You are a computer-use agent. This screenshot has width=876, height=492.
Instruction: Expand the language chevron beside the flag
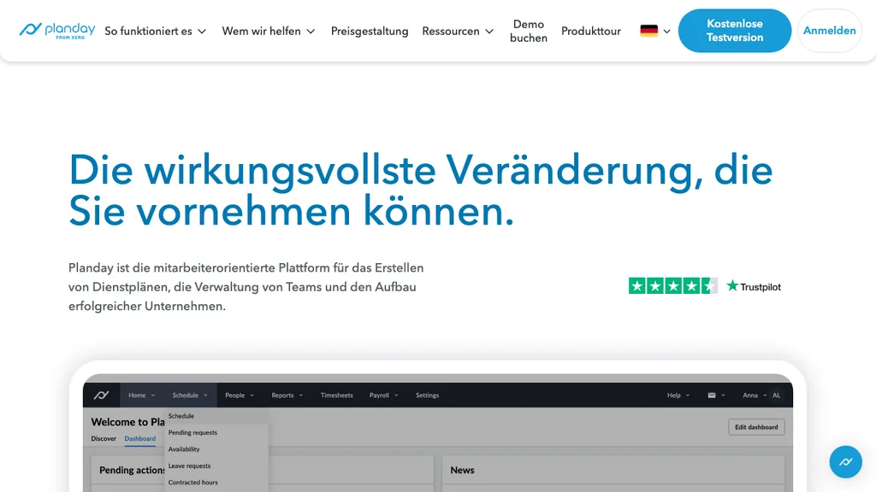666,32
